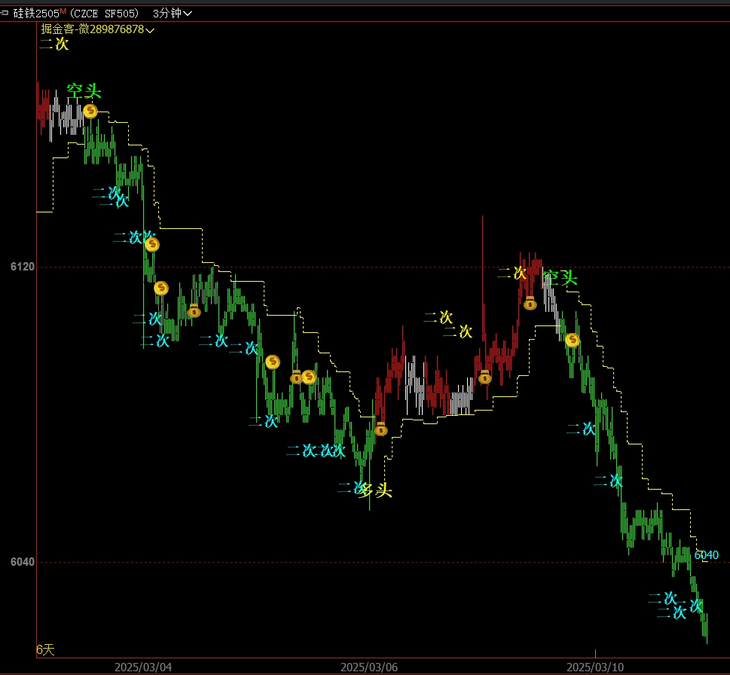Screen dimensions: 730x675
Task: Click the money bag under the 6120 price peak
Action: [530, 303]
